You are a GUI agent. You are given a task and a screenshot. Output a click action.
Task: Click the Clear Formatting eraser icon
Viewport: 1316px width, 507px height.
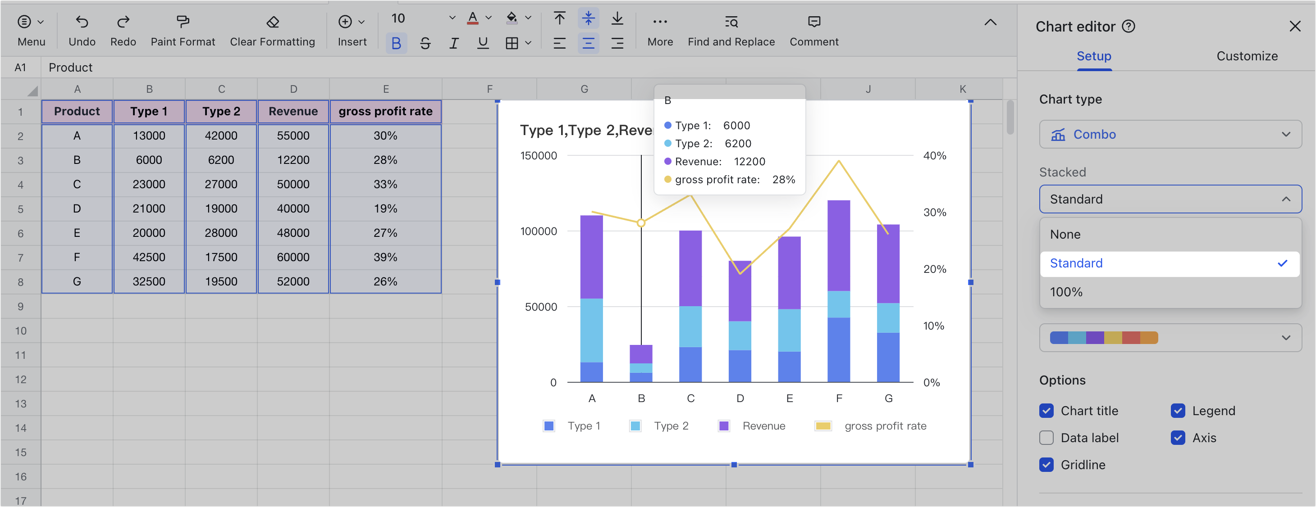point(272,22)
